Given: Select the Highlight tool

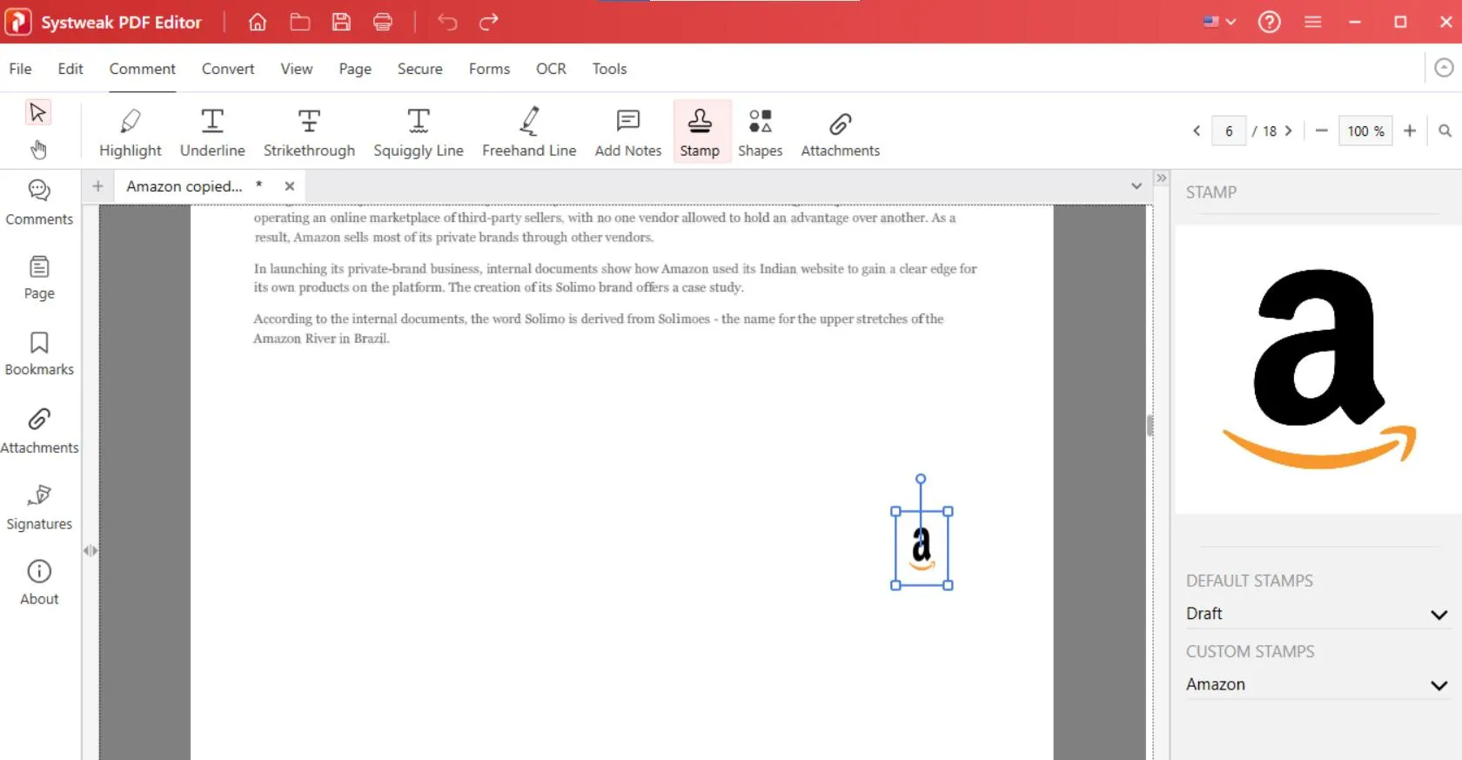Looking at the screenshot, I should (130, 132).
